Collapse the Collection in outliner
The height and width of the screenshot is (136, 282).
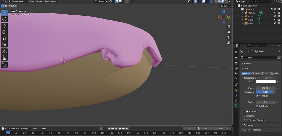239,9
